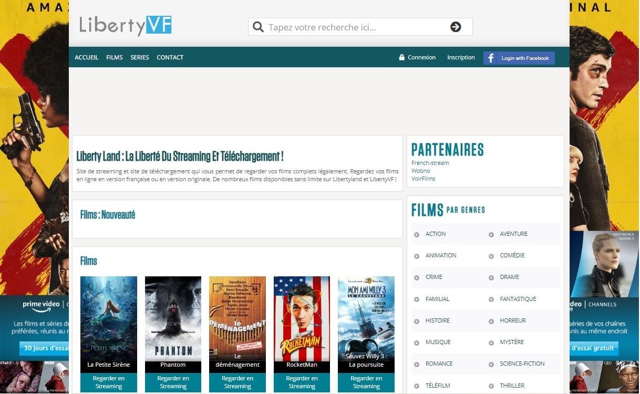Viewport: 640px width, 394px height.
Task: Open the Series menu item
Action: click(x=140, y=57)
